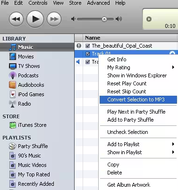Screen dimensions: 178x190
Task: Open Radio in the sidebar
Action: point(20,104)
